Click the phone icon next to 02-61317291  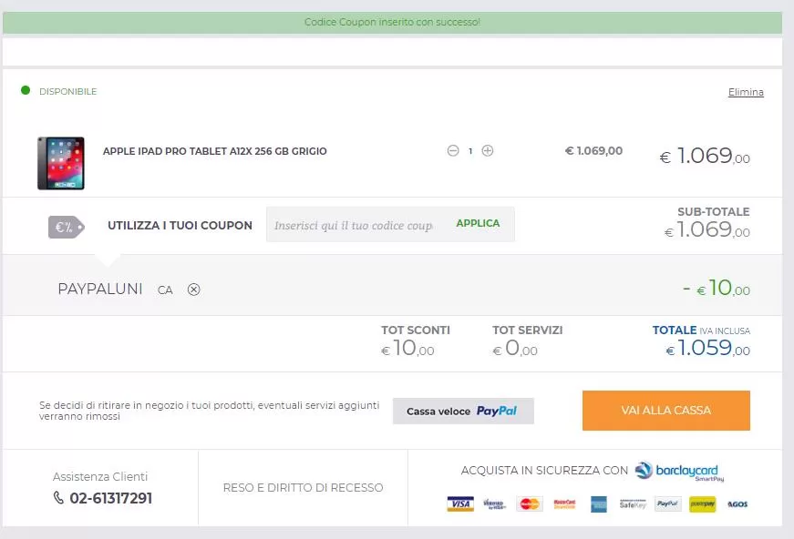coord(58,497)
